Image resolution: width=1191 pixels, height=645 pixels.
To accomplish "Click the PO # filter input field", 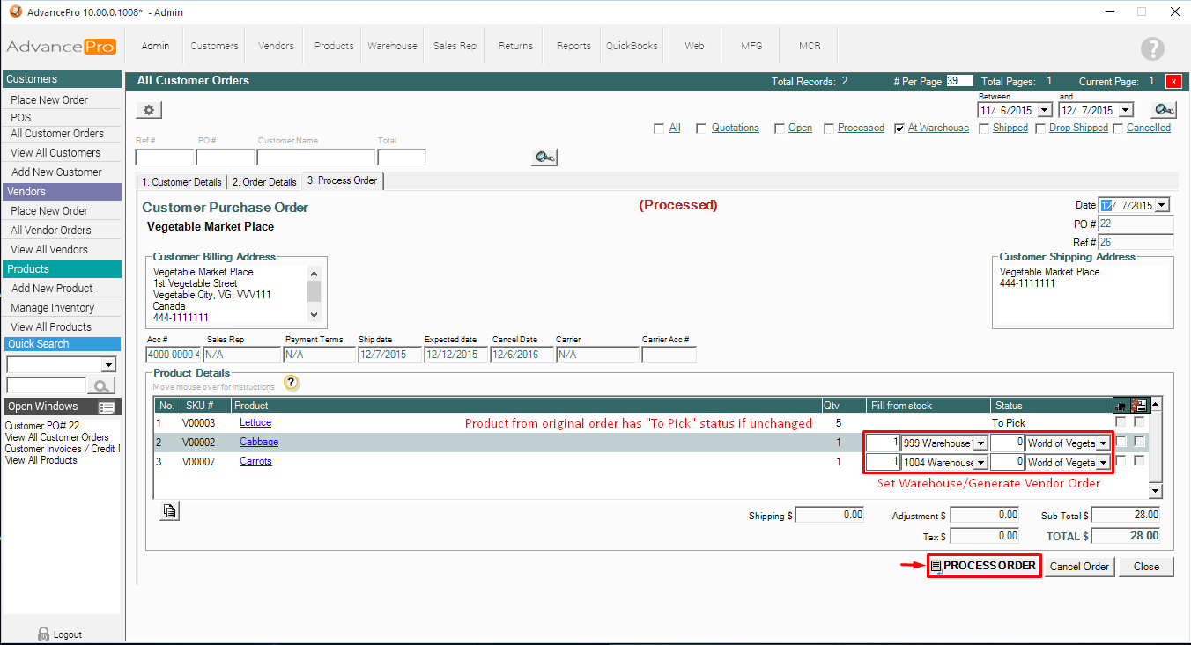I will (225, 158).
